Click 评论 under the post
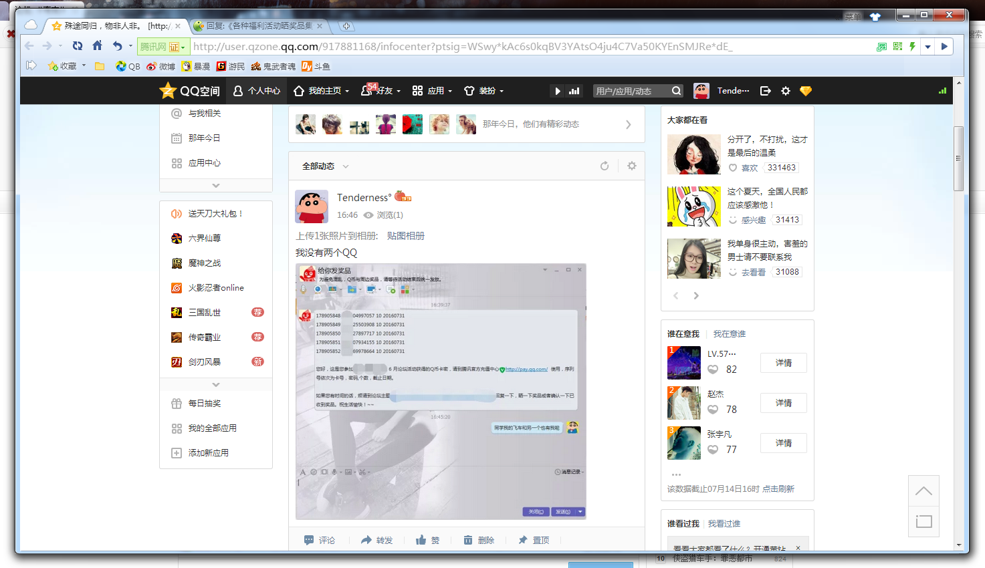This screenshot has height=568, width=985. (320, 540)
